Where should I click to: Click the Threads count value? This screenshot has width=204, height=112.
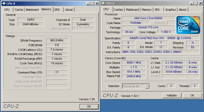point(195,86)
